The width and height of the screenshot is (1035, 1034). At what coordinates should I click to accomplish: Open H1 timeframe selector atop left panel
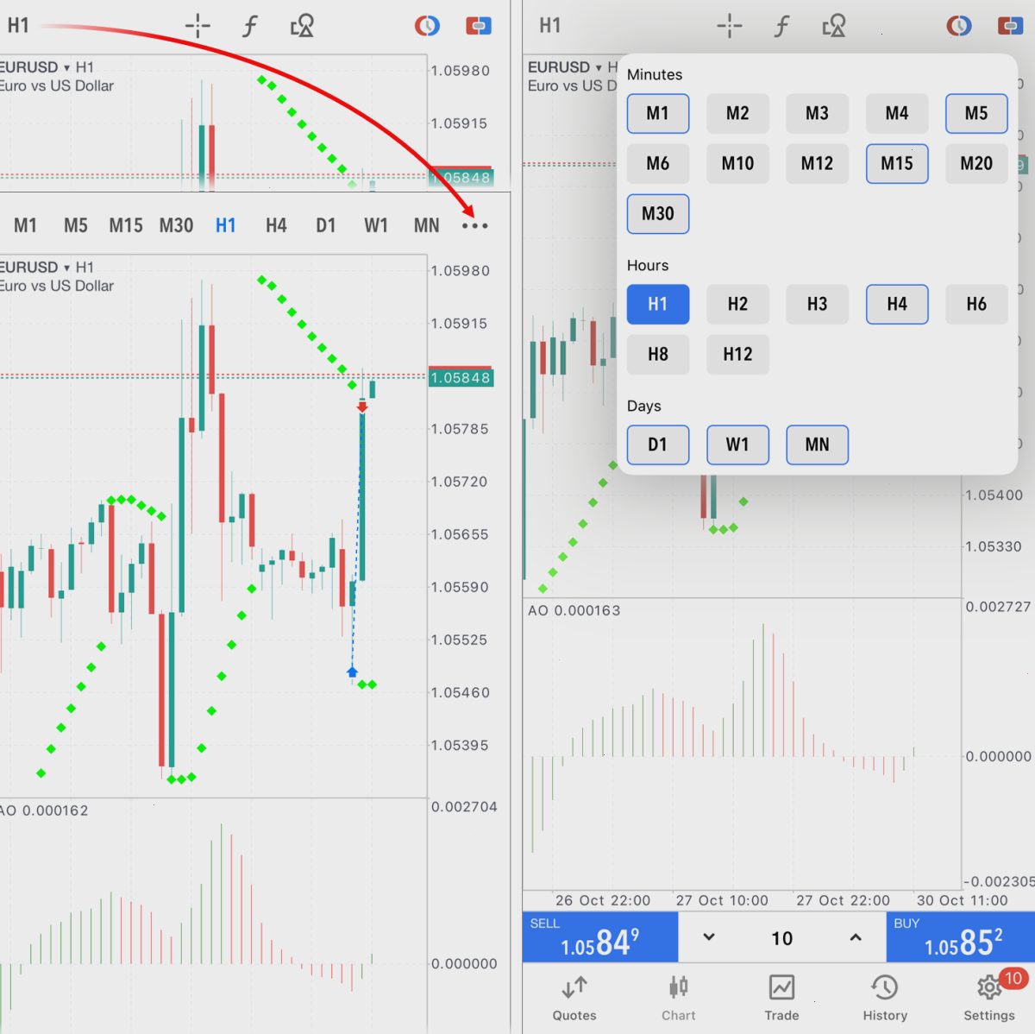click(18, 26)
